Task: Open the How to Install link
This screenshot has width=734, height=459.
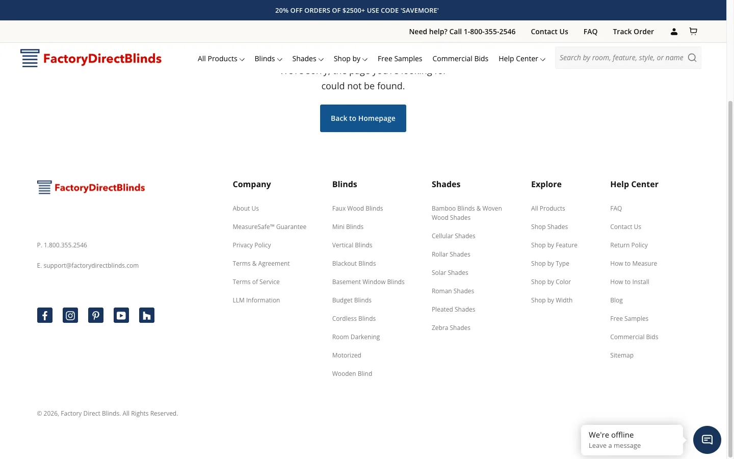Action: [x=630, y=282]
